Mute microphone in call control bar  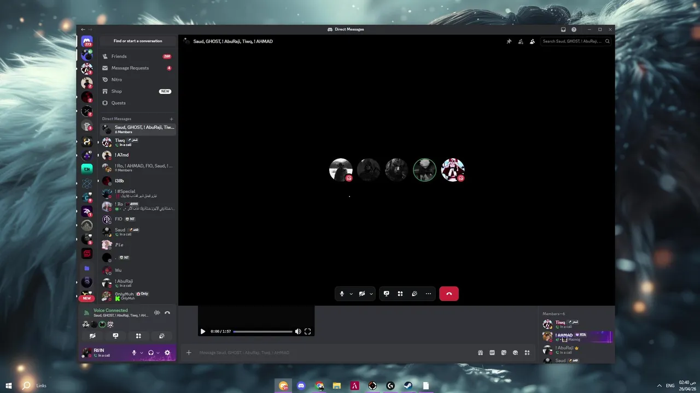pos(342,294)
